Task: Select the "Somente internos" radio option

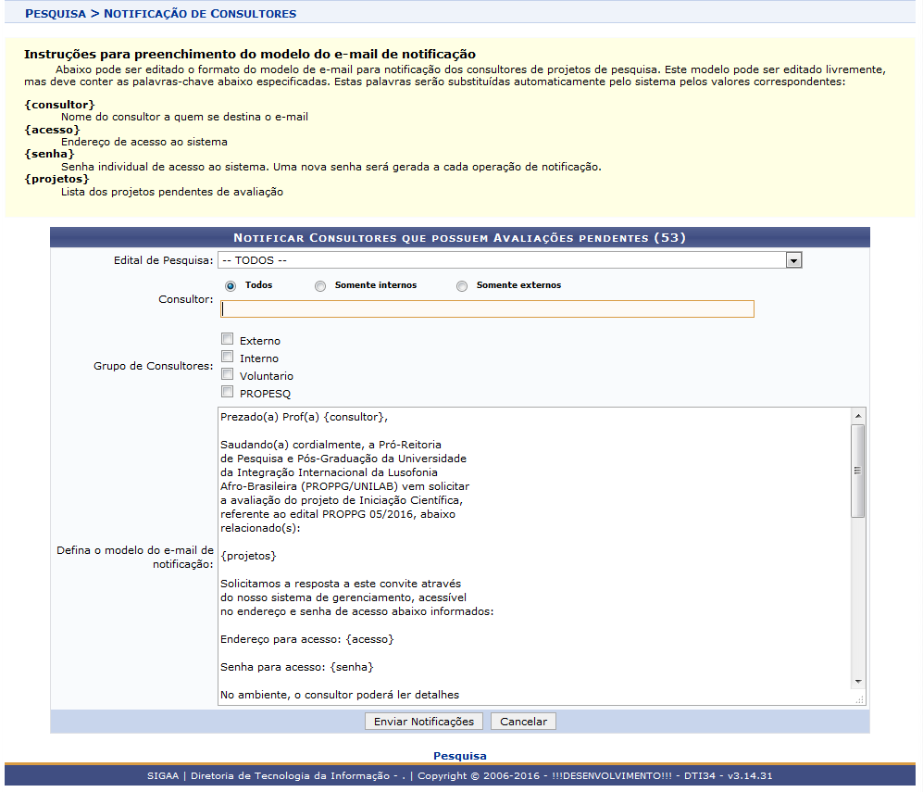Action: (319, 286)
